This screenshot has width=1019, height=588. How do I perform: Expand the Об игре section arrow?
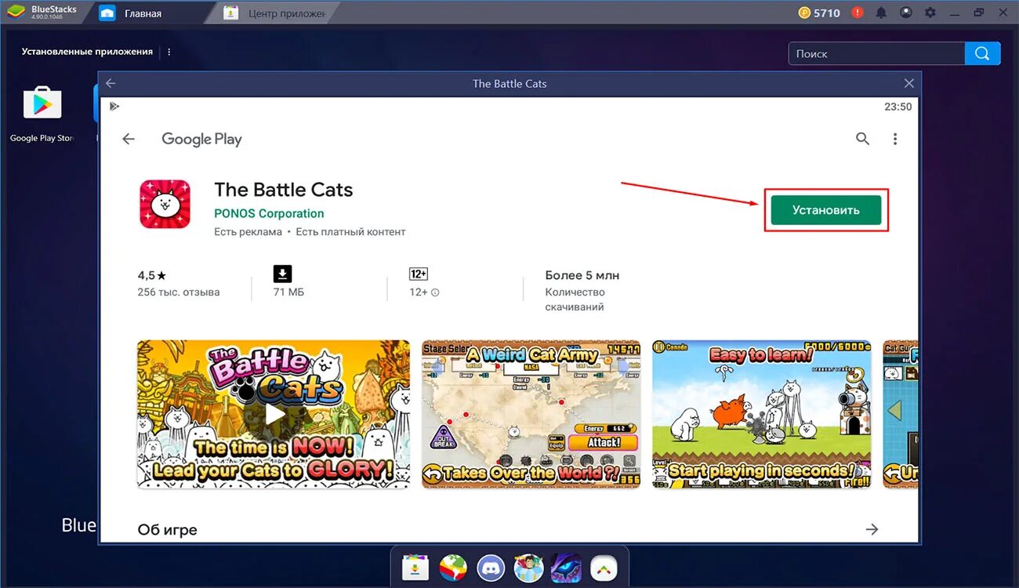[872, 529]
